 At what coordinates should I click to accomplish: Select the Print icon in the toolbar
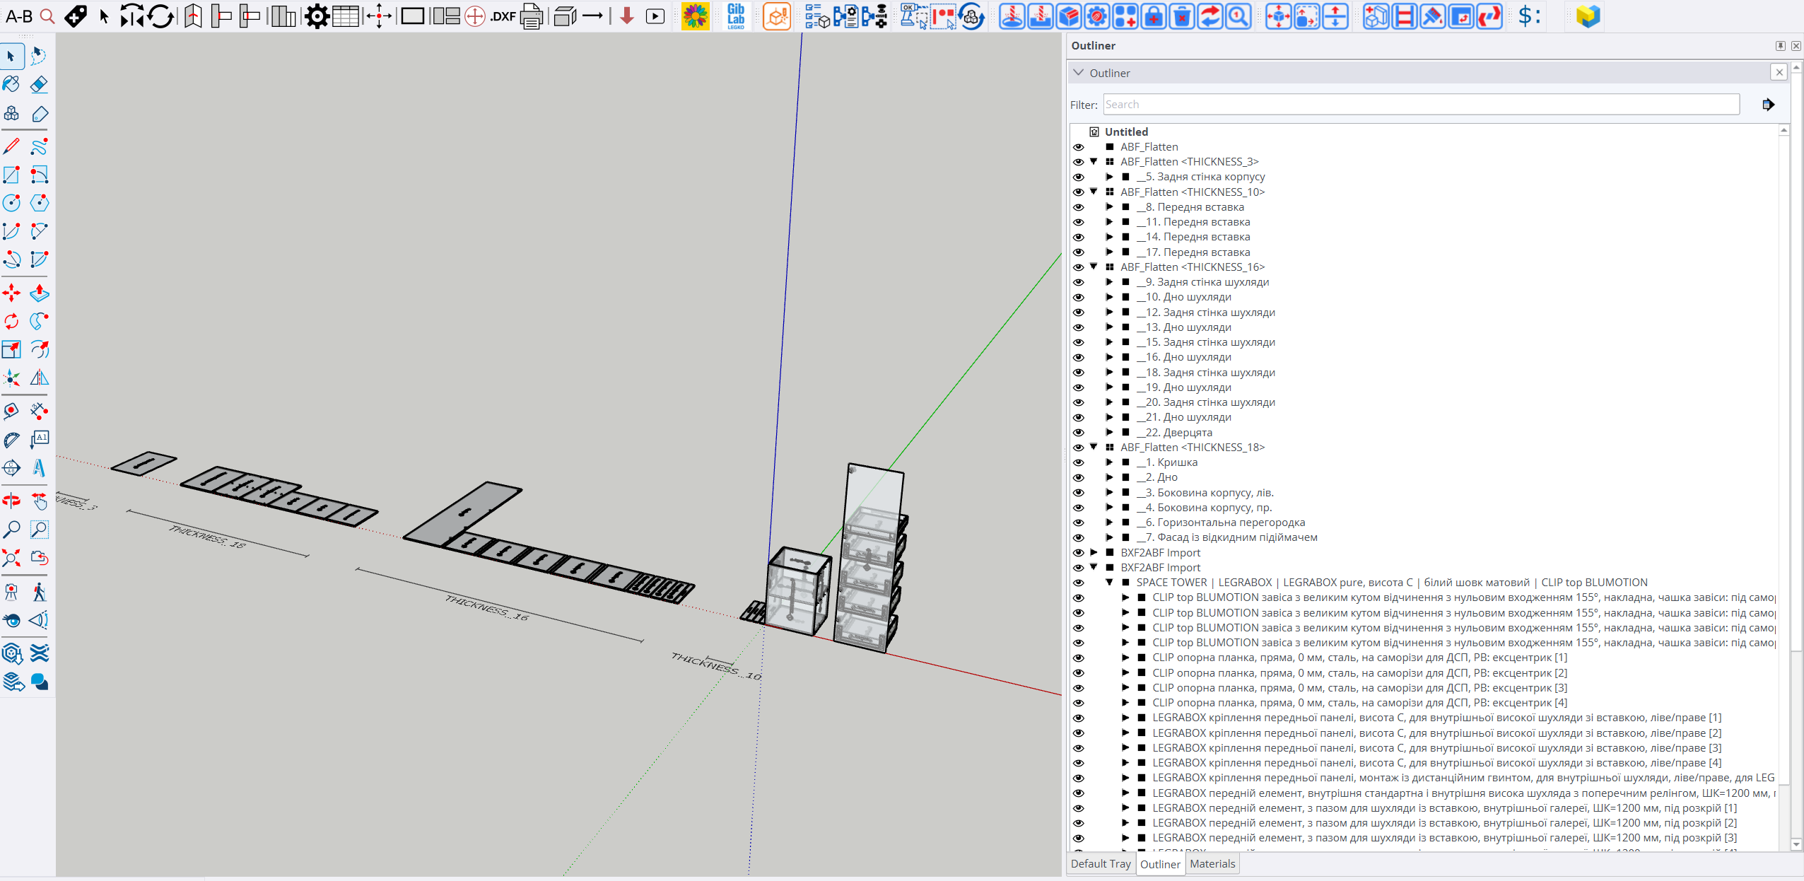531,16
